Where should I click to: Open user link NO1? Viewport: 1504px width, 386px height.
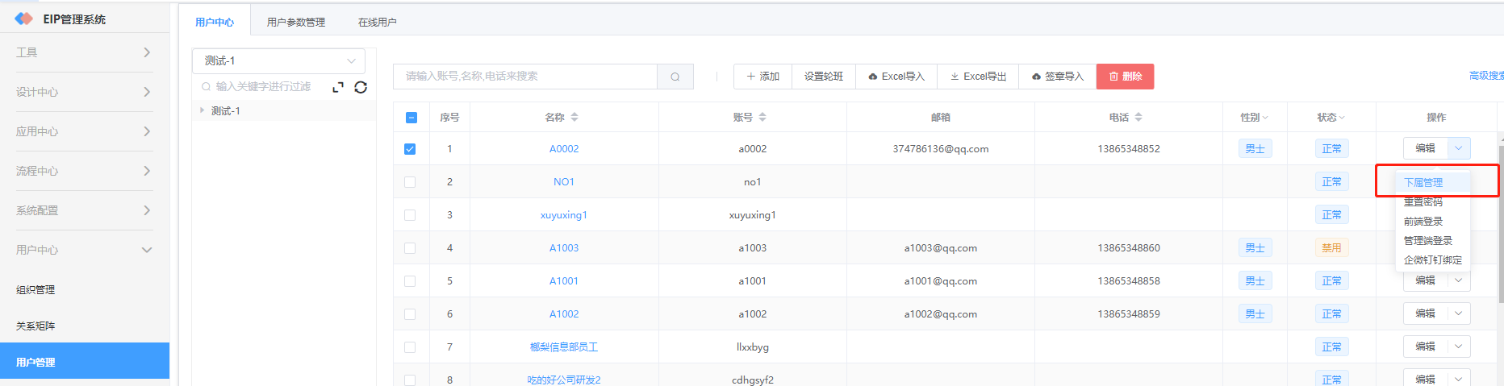(564, 182)
